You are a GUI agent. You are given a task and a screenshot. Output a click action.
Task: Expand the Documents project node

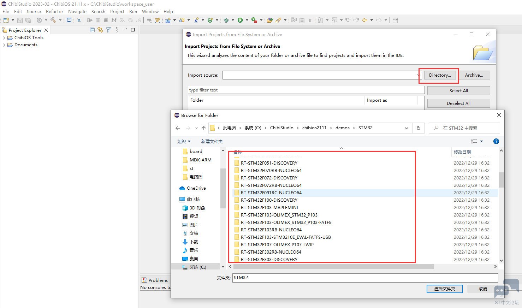click(4, 45)
